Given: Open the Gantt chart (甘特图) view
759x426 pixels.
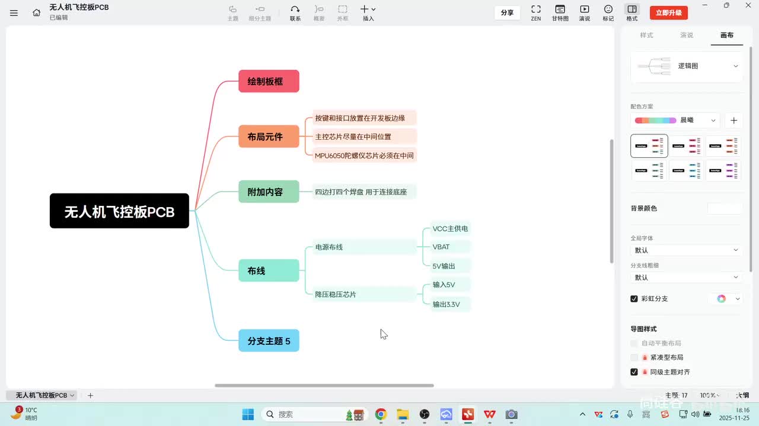Looking at the screenshot, I should tap(560, 12).
